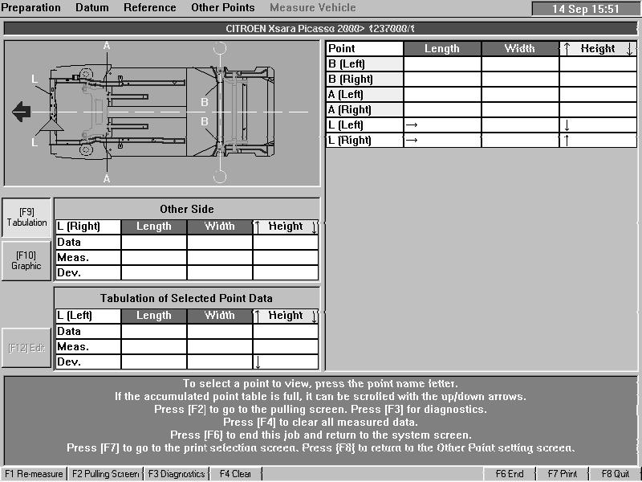The width and height of the screenshot is (642, 482).
Task: Click the upper A point label on diagram
Action: coord(107,46)
